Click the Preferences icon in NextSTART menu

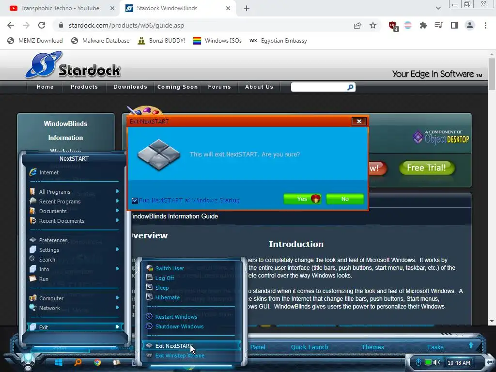click(x=32, y=240)
